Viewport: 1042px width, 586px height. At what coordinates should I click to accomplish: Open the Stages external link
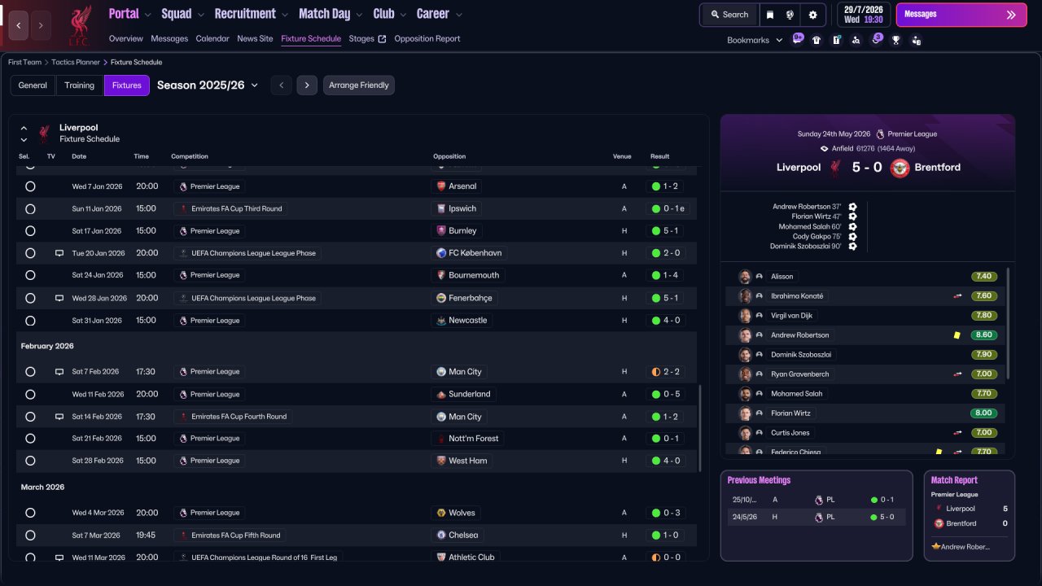click(367, 39)
